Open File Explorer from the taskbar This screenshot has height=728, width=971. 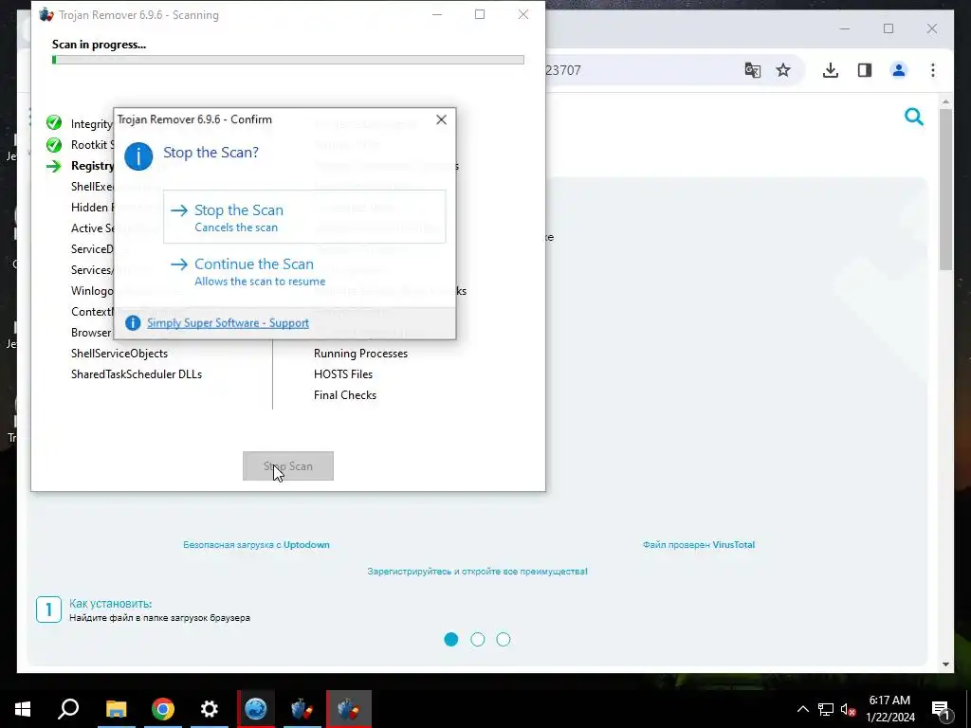click(x=116, y=709)
